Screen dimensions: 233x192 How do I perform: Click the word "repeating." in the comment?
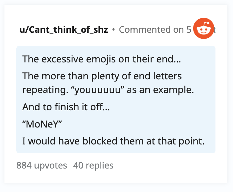click(45, 90)
